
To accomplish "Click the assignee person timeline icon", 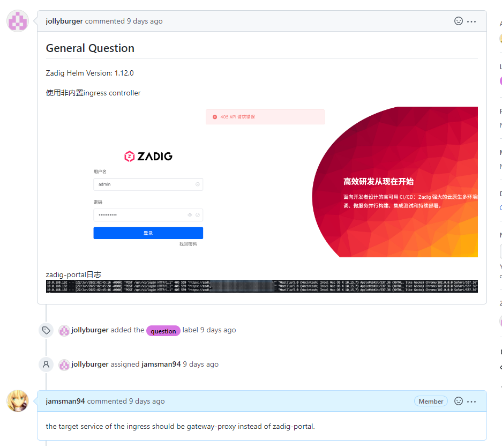I will pos(46,365).
